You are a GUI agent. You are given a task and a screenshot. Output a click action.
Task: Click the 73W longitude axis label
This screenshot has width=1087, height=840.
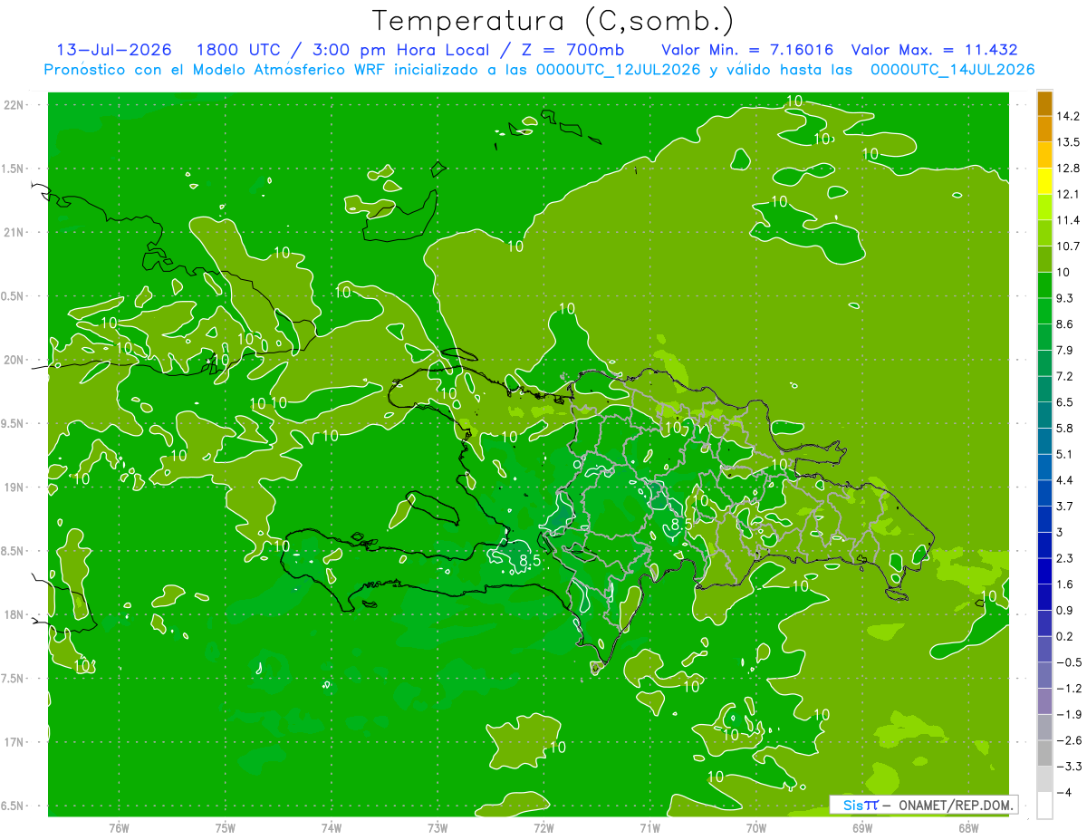point(438,828)
